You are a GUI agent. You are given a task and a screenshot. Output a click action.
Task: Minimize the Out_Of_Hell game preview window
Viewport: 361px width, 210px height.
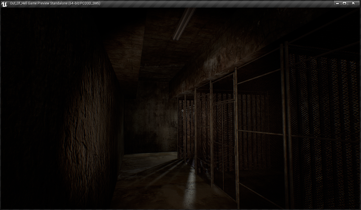(337, 3)
